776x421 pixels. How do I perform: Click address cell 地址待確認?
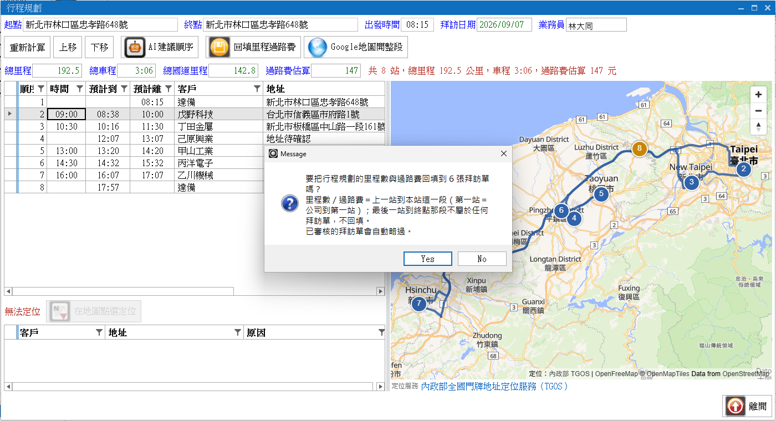[x=324, y=138]
